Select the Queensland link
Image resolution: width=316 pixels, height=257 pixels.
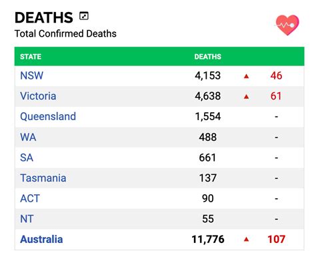[x=48, y=117]
